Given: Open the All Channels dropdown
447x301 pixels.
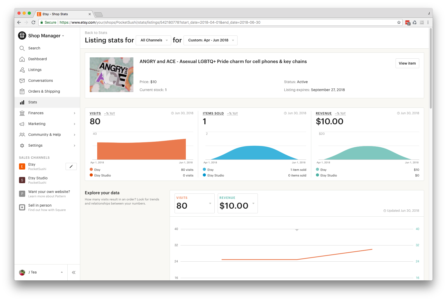Looking at the screenshot, I should [153, 40].
